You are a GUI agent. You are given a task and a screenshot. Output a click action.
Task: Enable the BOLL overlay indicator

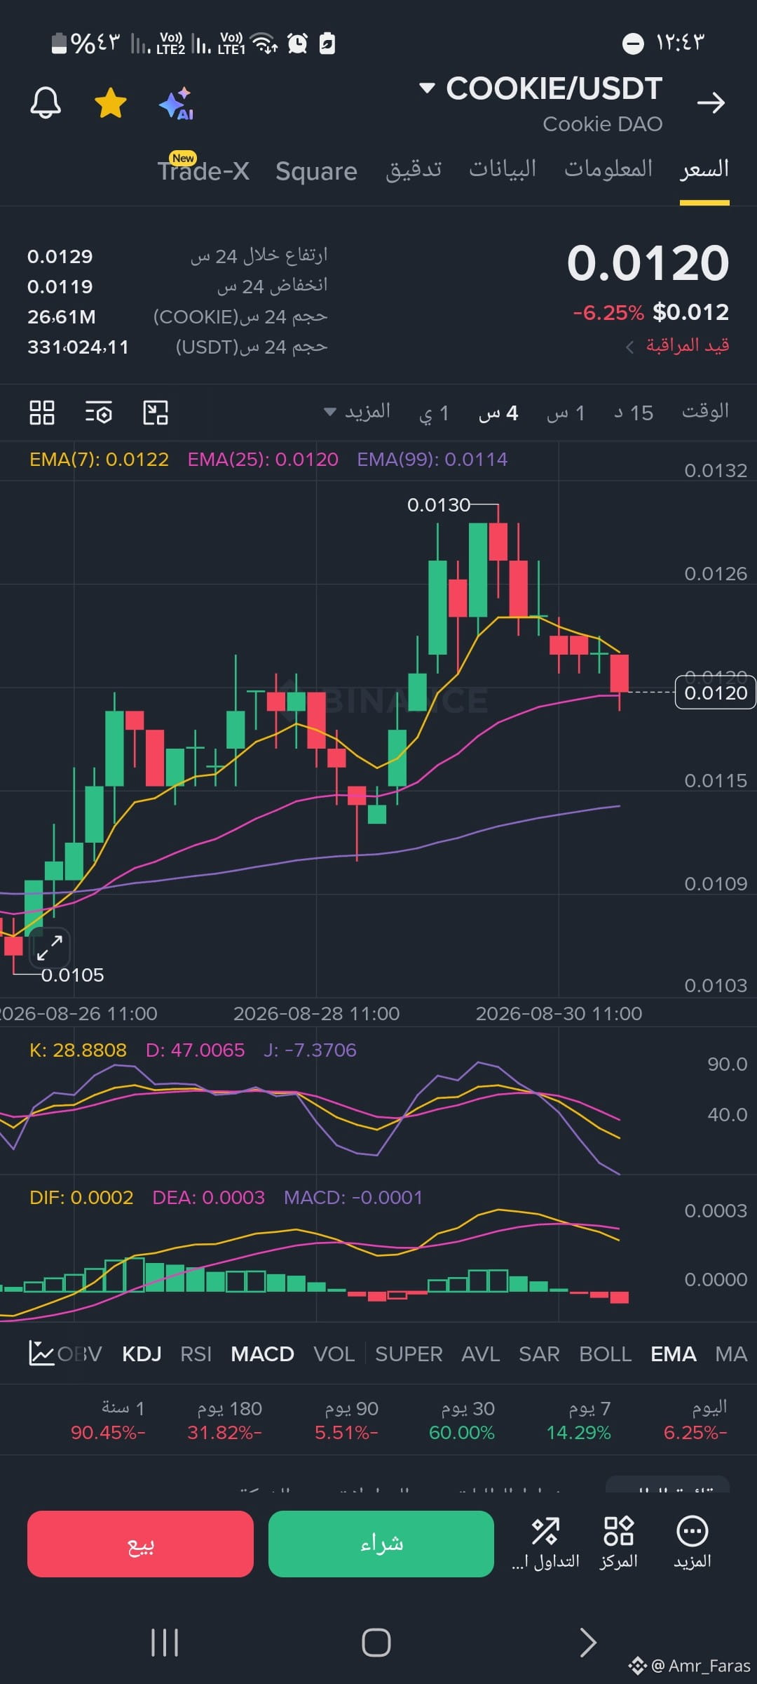606,1354
